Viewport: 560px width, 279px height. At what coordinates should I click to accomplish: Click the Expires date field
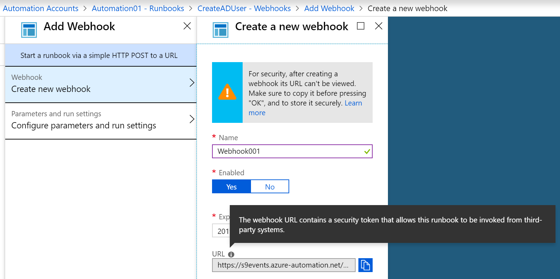pos(221,231)
